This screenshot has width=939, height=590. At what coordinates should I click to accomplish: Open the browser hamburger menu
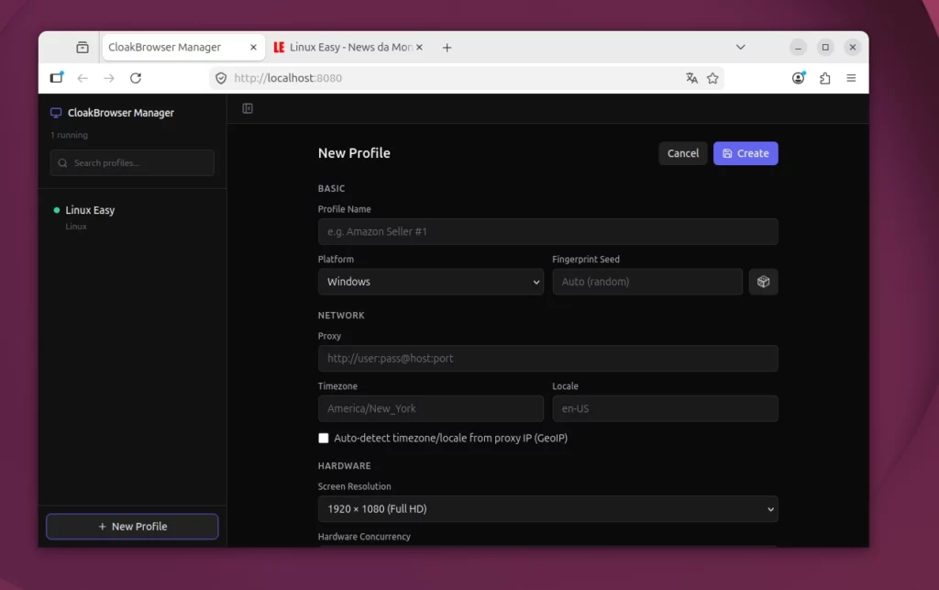click(x=851, y=78)
